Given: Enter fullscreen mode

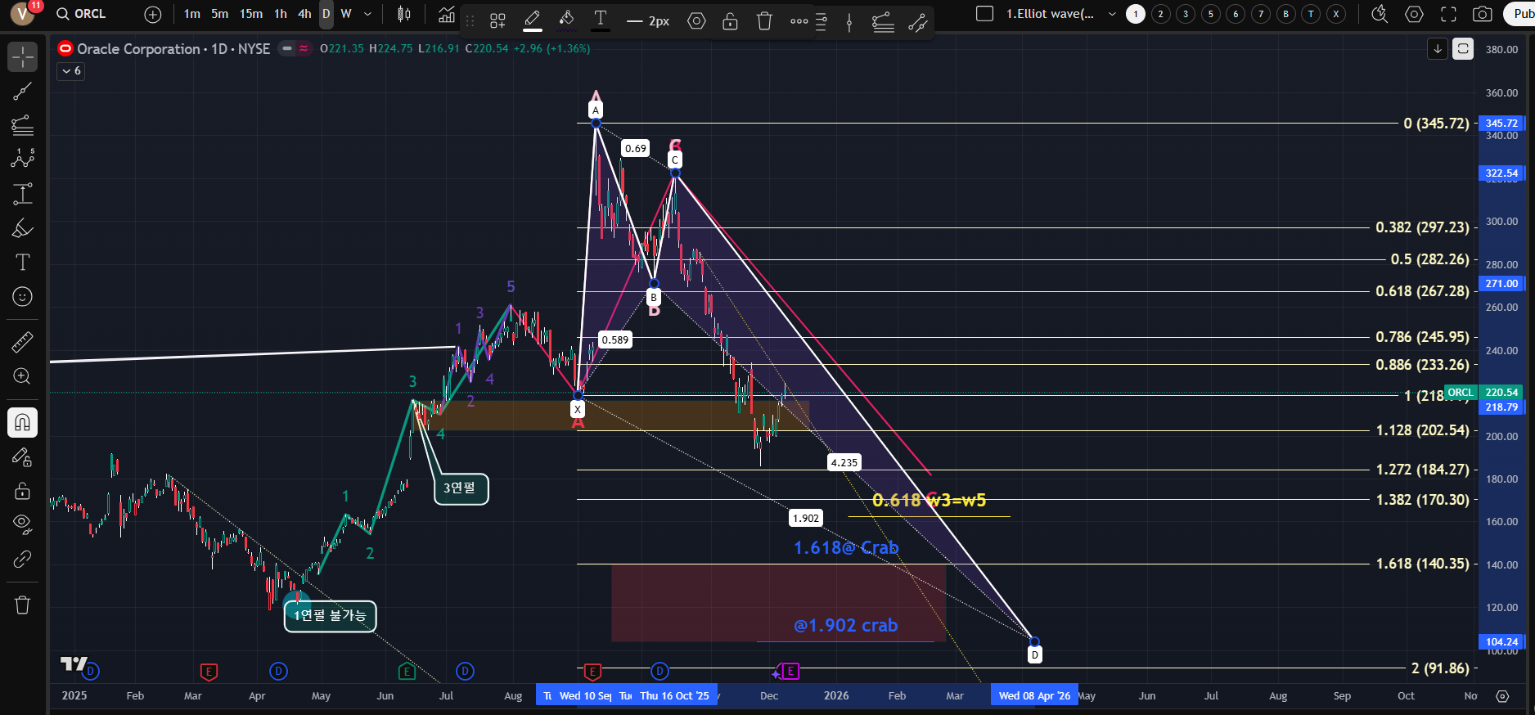Looking at the screenshot, I should point(1448,14).
